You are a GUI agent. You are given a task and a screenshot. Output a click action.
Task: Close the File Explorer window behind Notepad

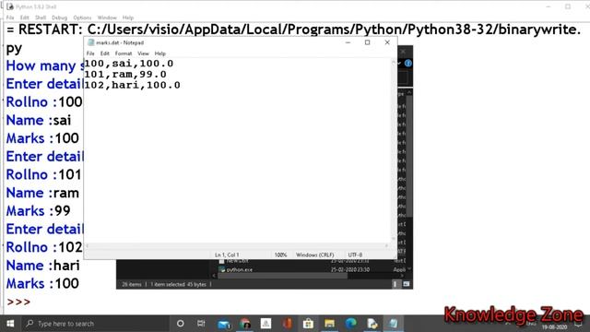click(x=404, y=52)
